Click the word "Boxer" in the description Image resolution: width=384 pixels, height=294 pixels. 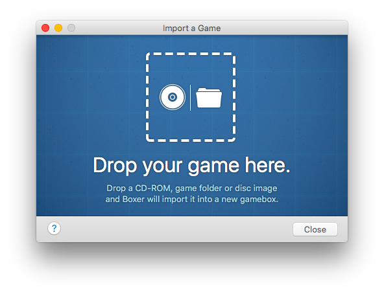(x=134, y=199)
